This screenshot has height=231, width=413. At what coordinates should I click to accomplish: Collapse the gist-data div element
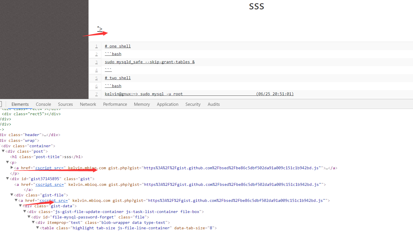pyautogui.click(x=20, y=206)
